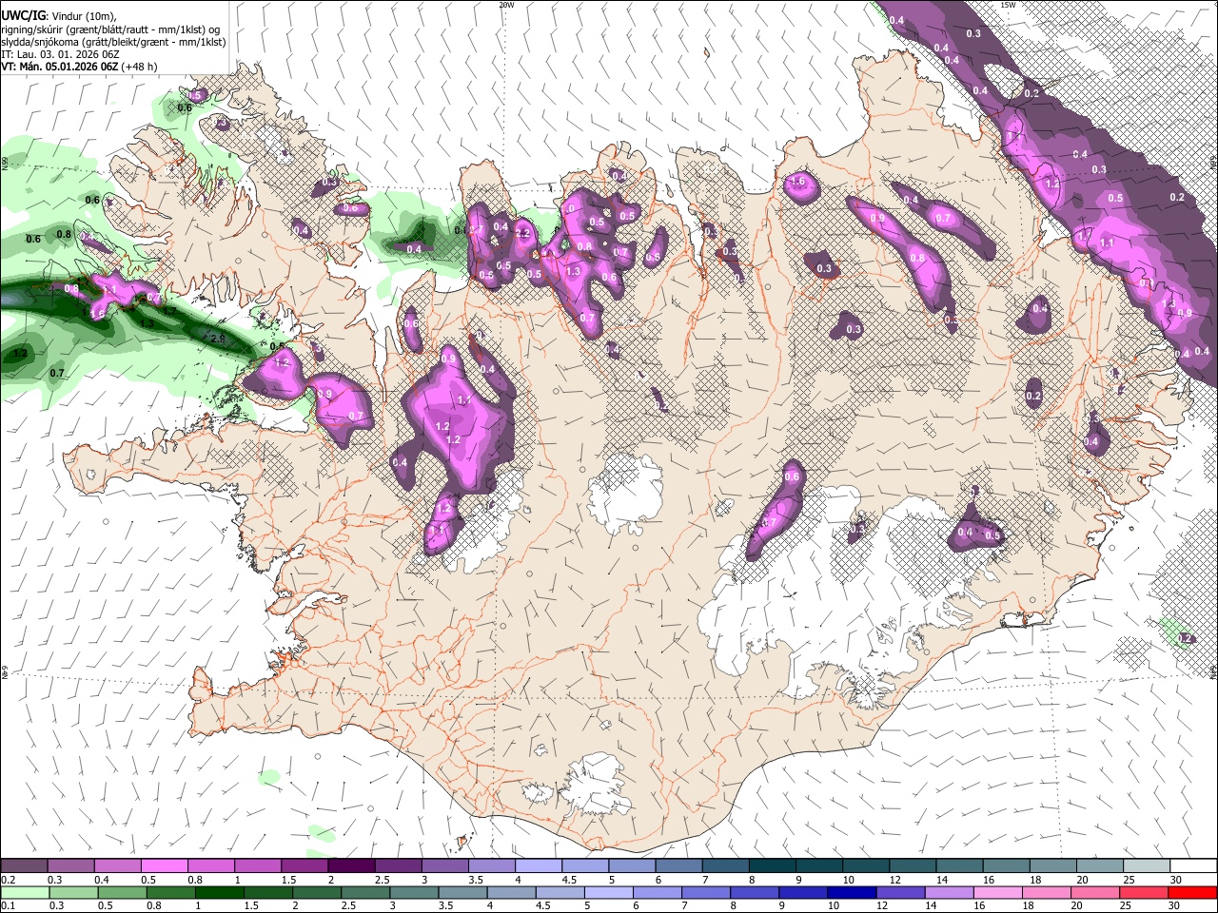Image resolution: width=1218 pixels, height=913 pixels.
Task: Pick the dark teal snow swatch between 8 and 9
Action: pyautogui.click(x=771, y=865)
